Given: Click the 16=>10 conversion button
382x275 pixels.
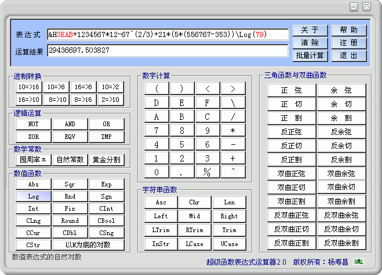Looking at the screenshot, I should [29, 100].
